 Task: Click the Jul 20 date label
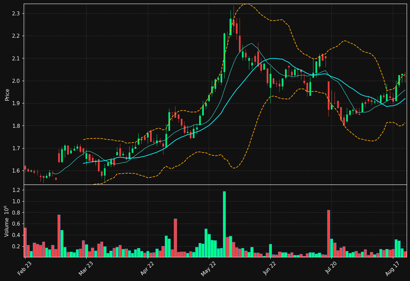331,268
